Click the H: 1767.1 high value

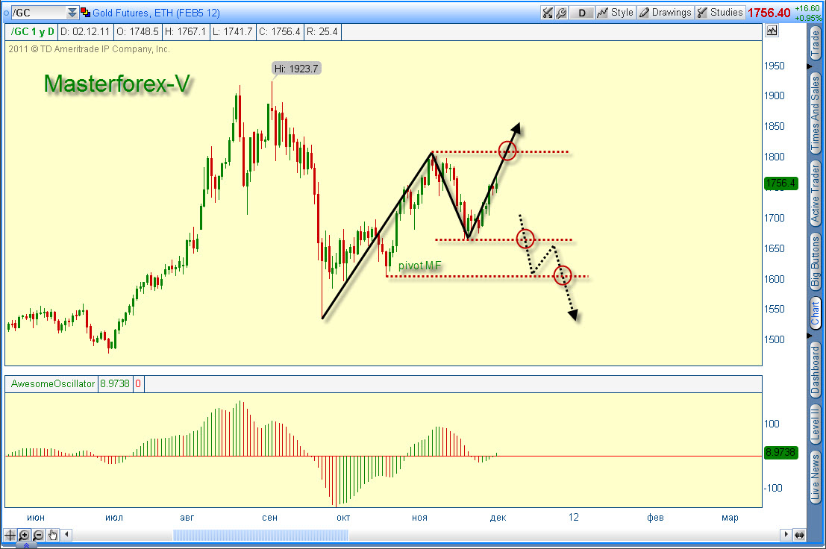coord(186,31)
